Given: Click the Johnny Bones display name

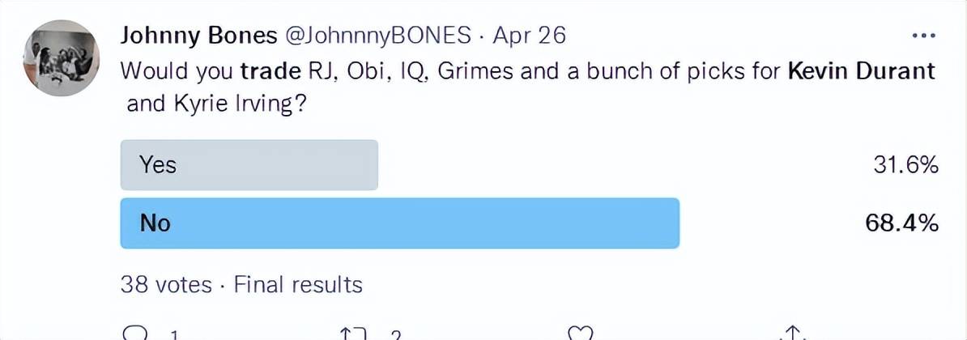Looking at the screenshot, I should click(x=198, y=36).
